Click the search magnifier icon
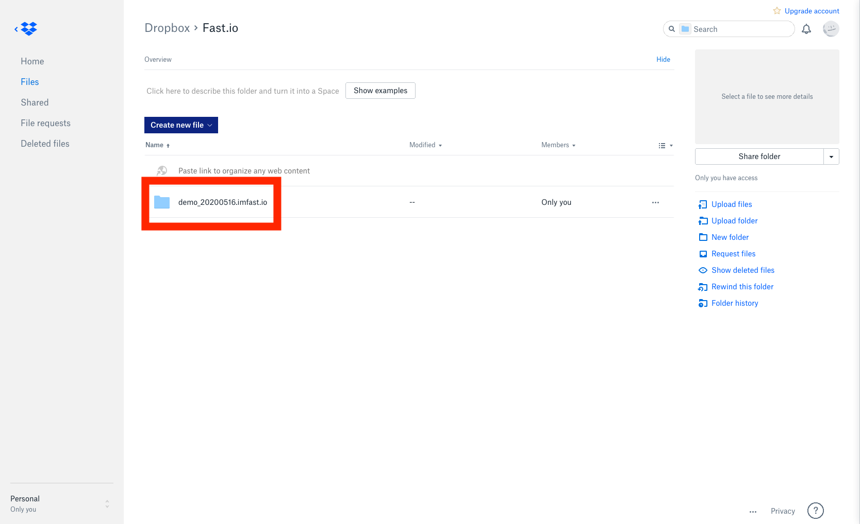 click(x=672, y=29)
